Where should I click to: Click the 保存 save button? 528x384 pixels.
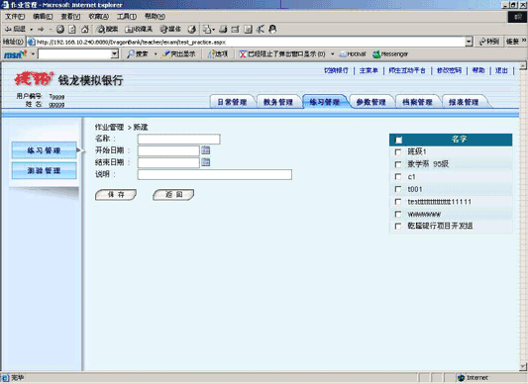click(116, 195)
